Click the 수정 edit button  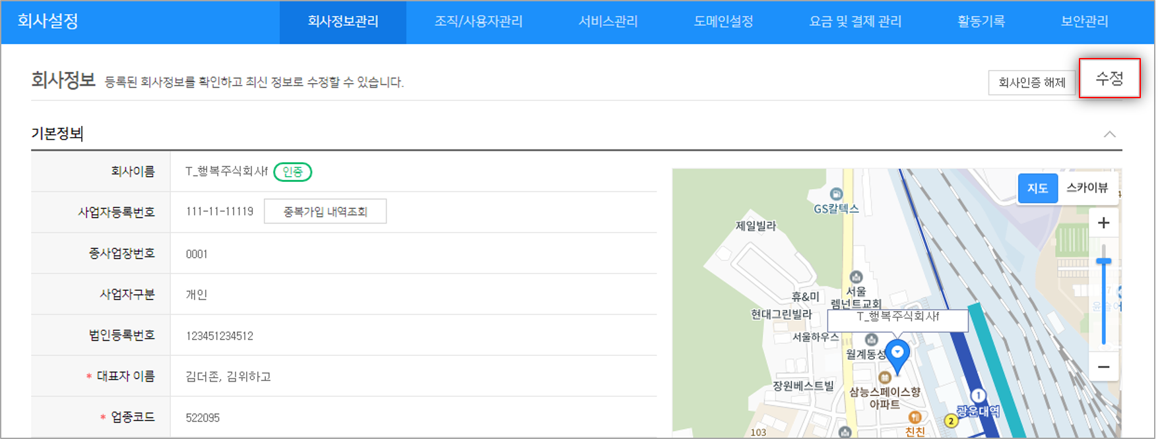(1109, 78)
